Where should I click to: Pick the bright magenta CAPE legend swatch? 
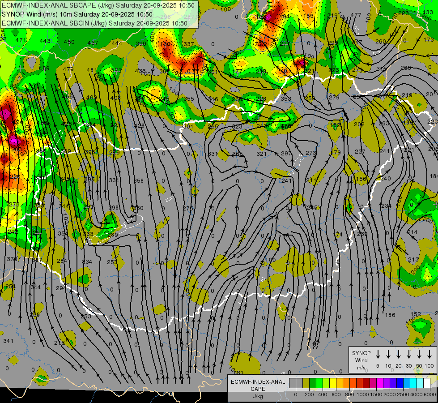coord(380,383)
